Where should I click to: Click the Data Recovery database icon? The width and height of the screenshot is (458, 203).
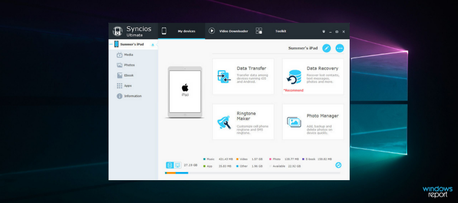(x=294, y=77)
